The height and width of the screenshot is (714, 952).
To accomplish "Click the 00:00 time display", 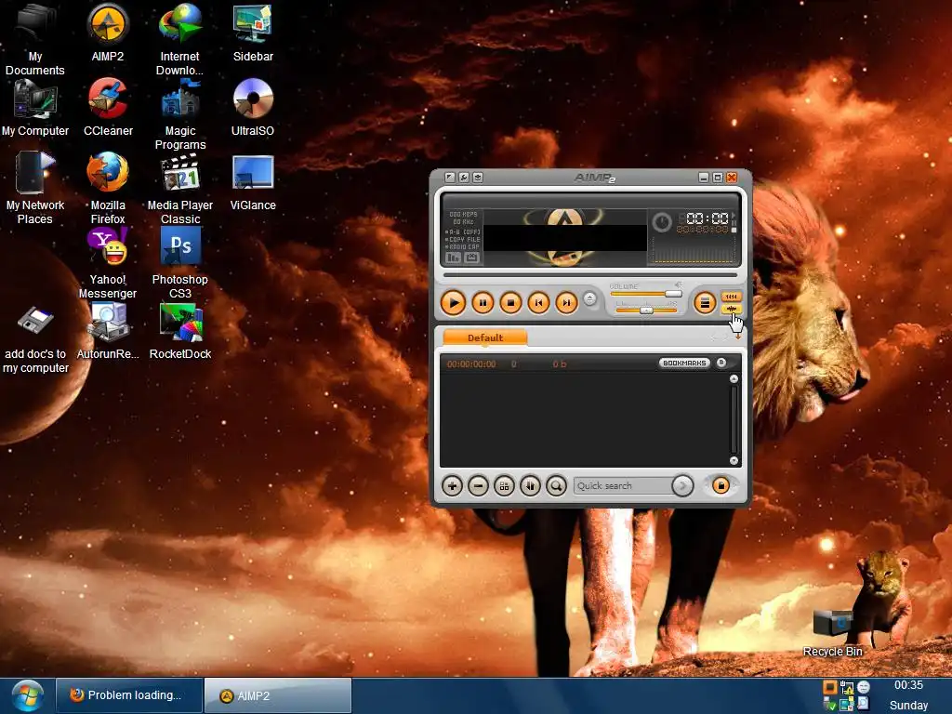I will (x=707, y=218).
